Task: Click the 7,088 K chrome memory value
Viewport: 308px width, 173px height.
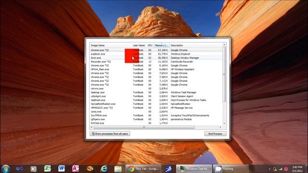Action: tap(164, 85)
